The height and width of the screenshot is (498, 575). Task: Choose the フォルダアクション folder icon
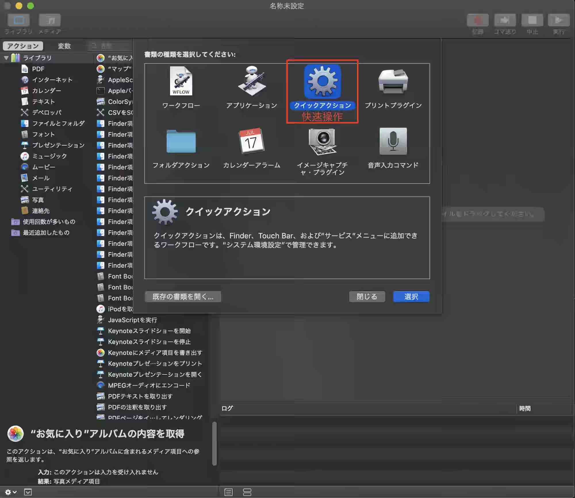(x=181, y=141)
